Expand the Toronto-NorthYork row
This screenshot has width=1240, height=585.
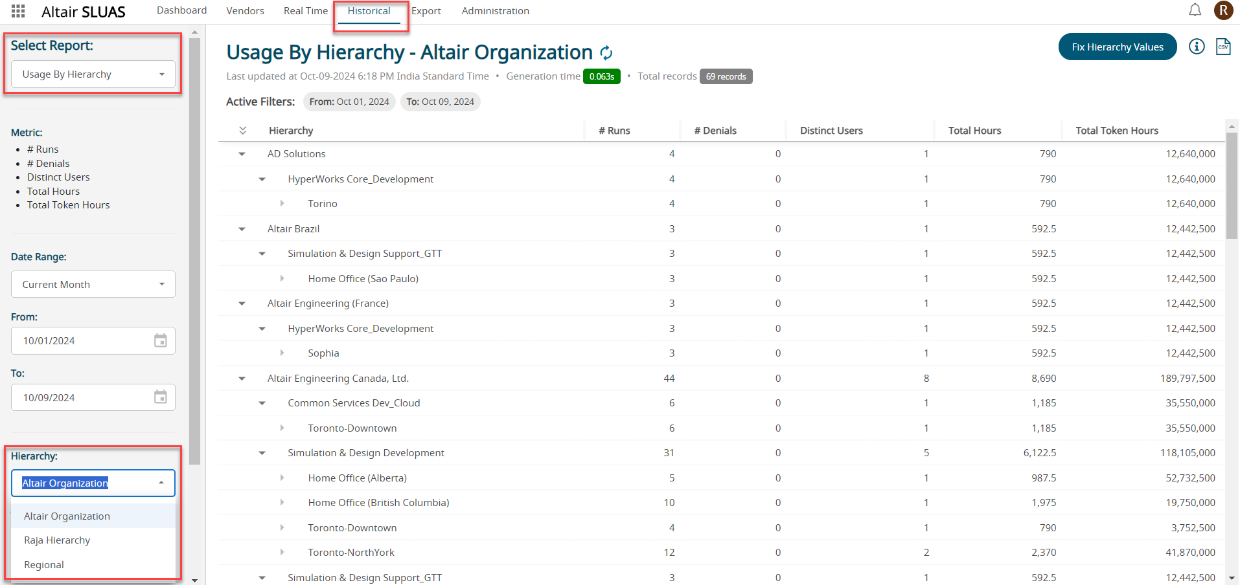pos(282,553)
